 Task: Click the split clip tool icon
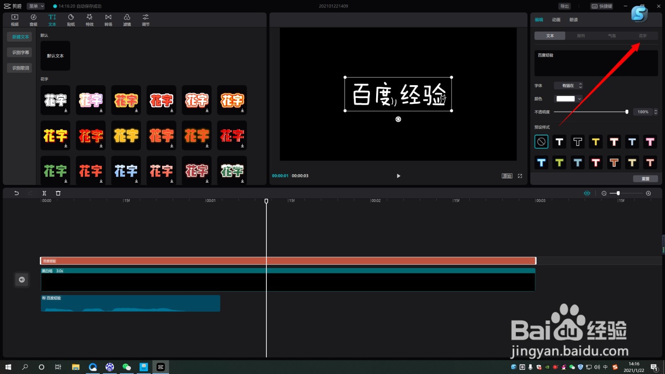pyautogui.click(x=44, y=193)
